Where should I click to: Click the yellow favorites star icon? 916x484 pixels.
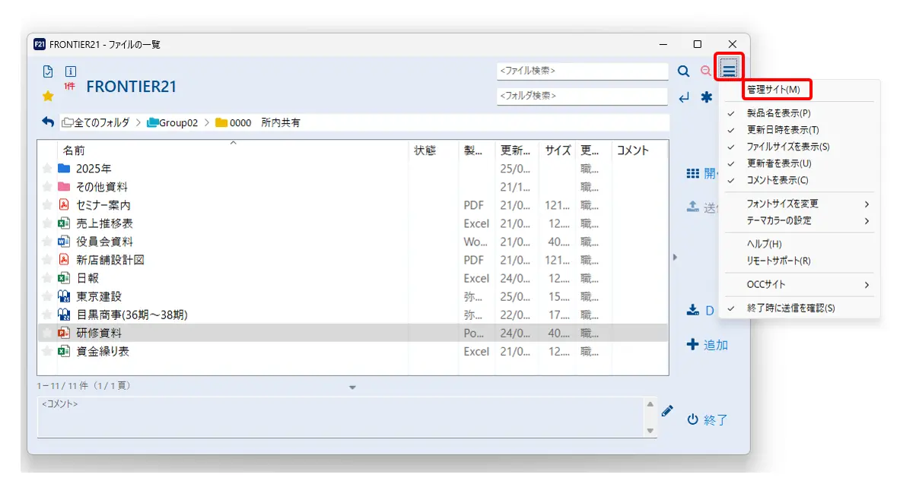point(48,96)
